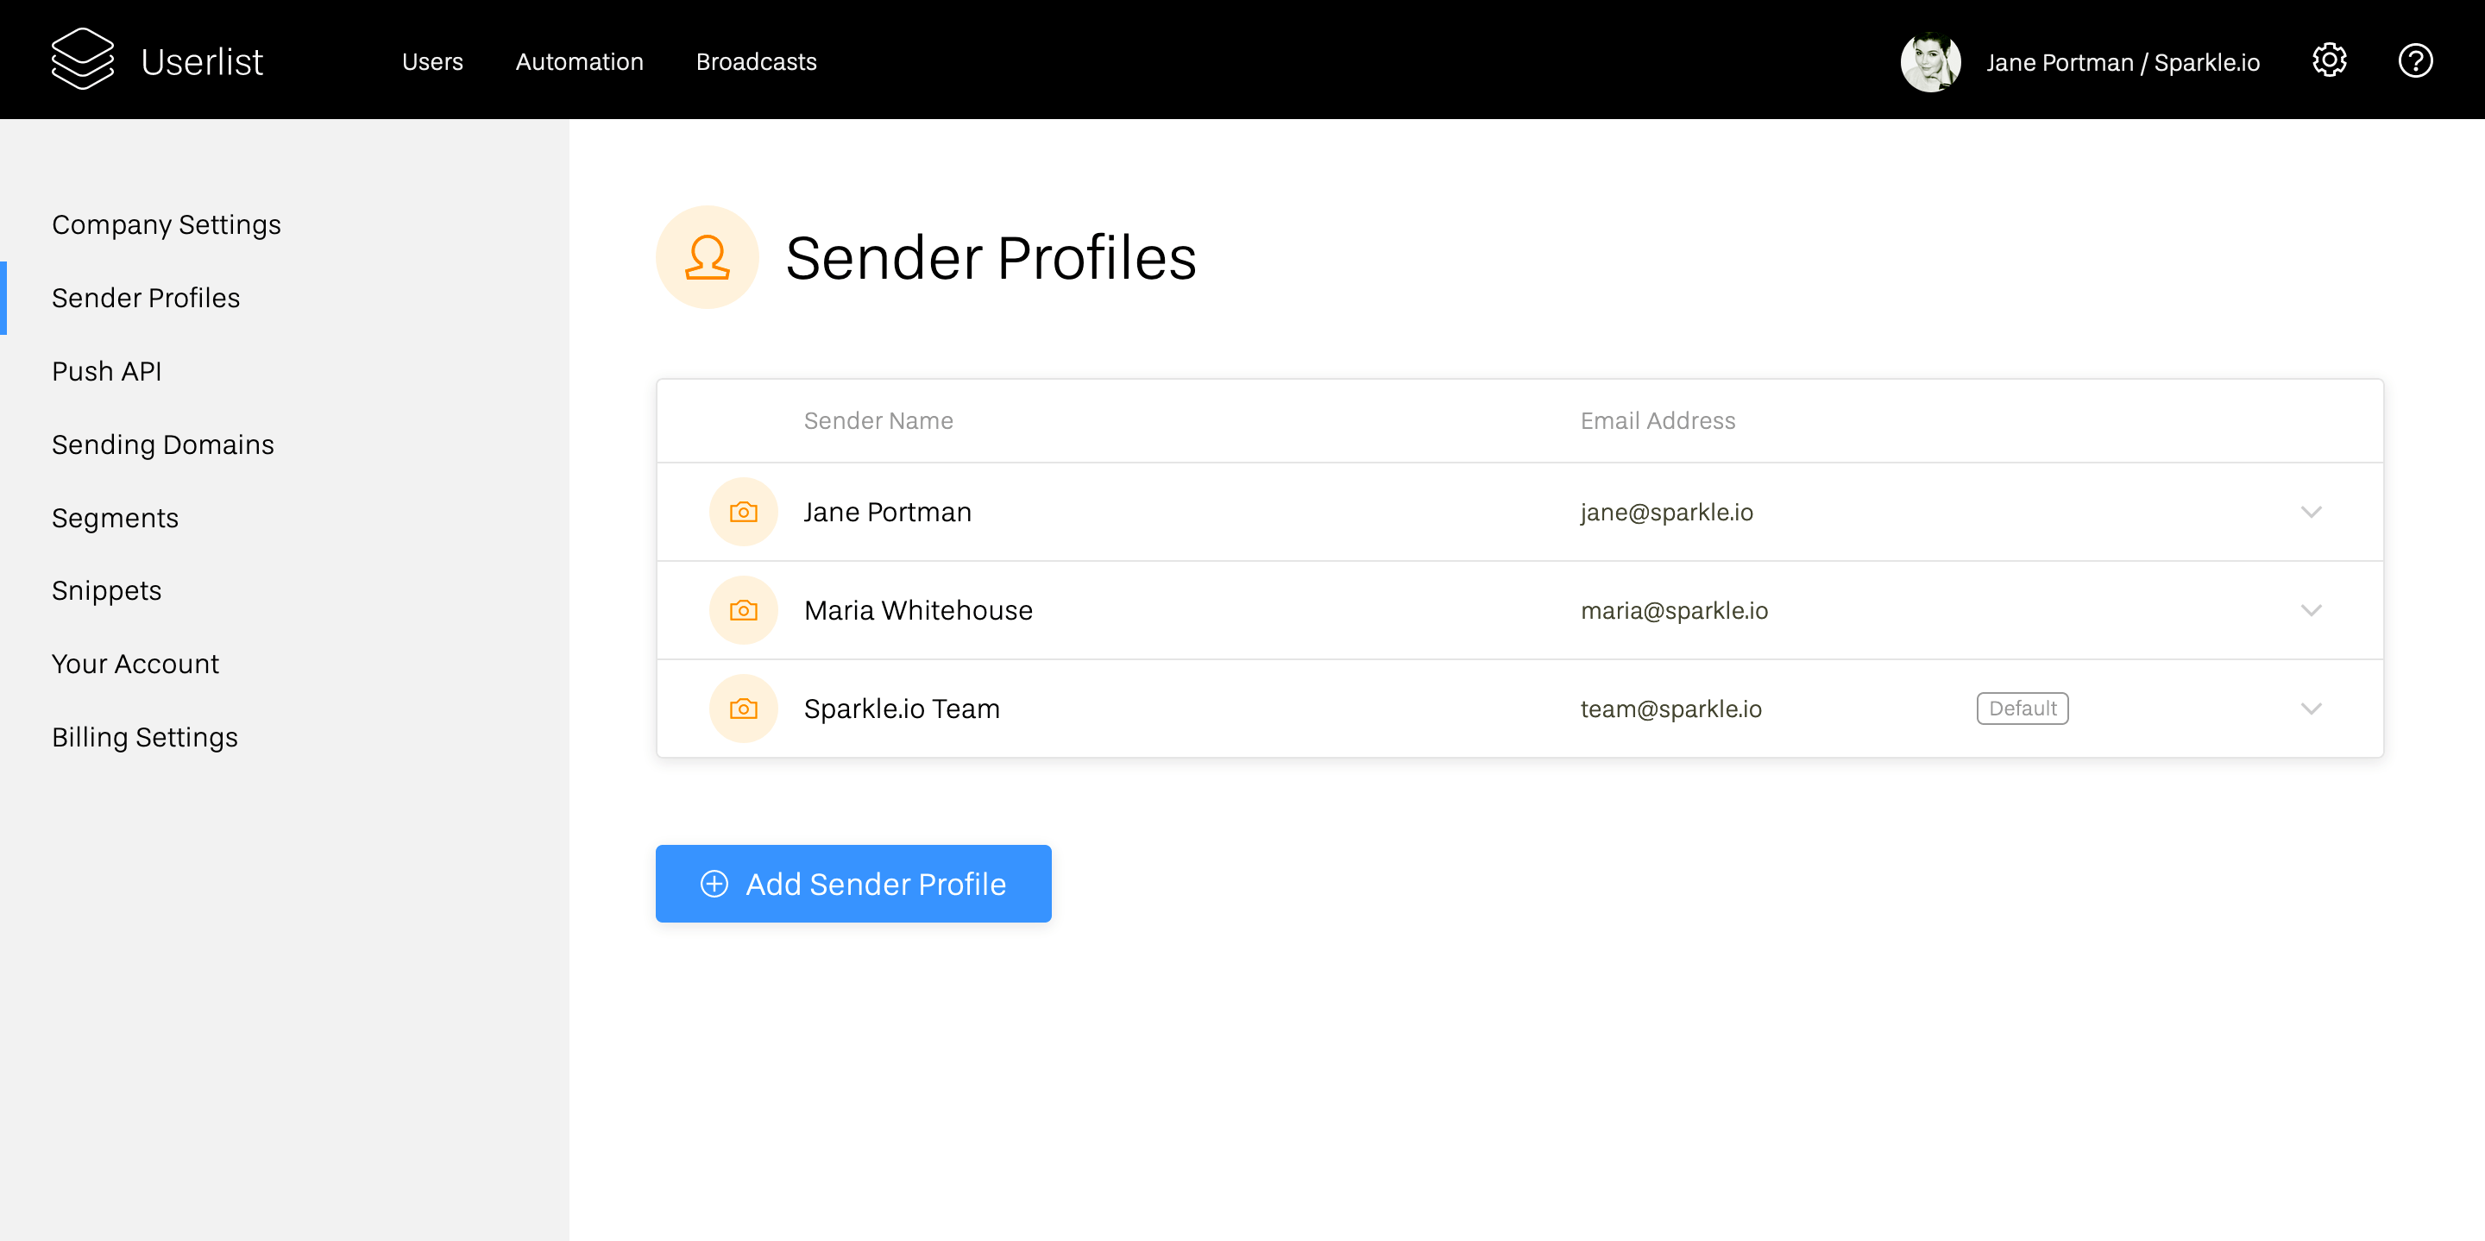Click Jane Portman's profile photo in header

(1929, 62)
